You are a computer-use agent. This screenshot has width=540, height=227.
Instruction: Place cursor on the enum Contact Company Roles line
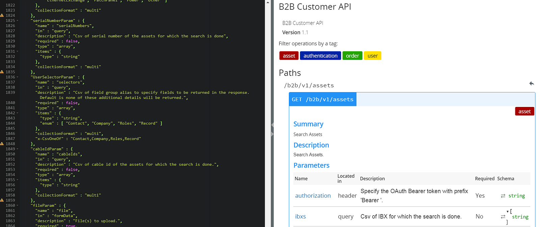(x=101, y=123)
